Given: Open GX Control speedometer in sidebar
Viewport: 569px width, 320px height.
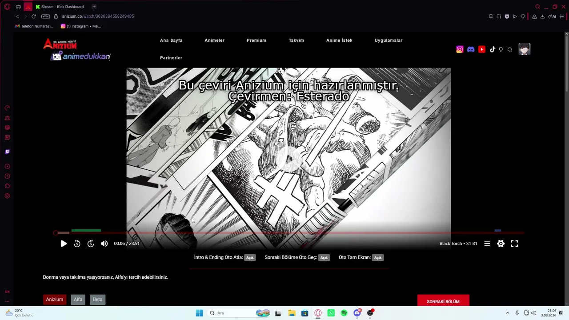Looking at the screenshot, I should [x=7, y=108].
